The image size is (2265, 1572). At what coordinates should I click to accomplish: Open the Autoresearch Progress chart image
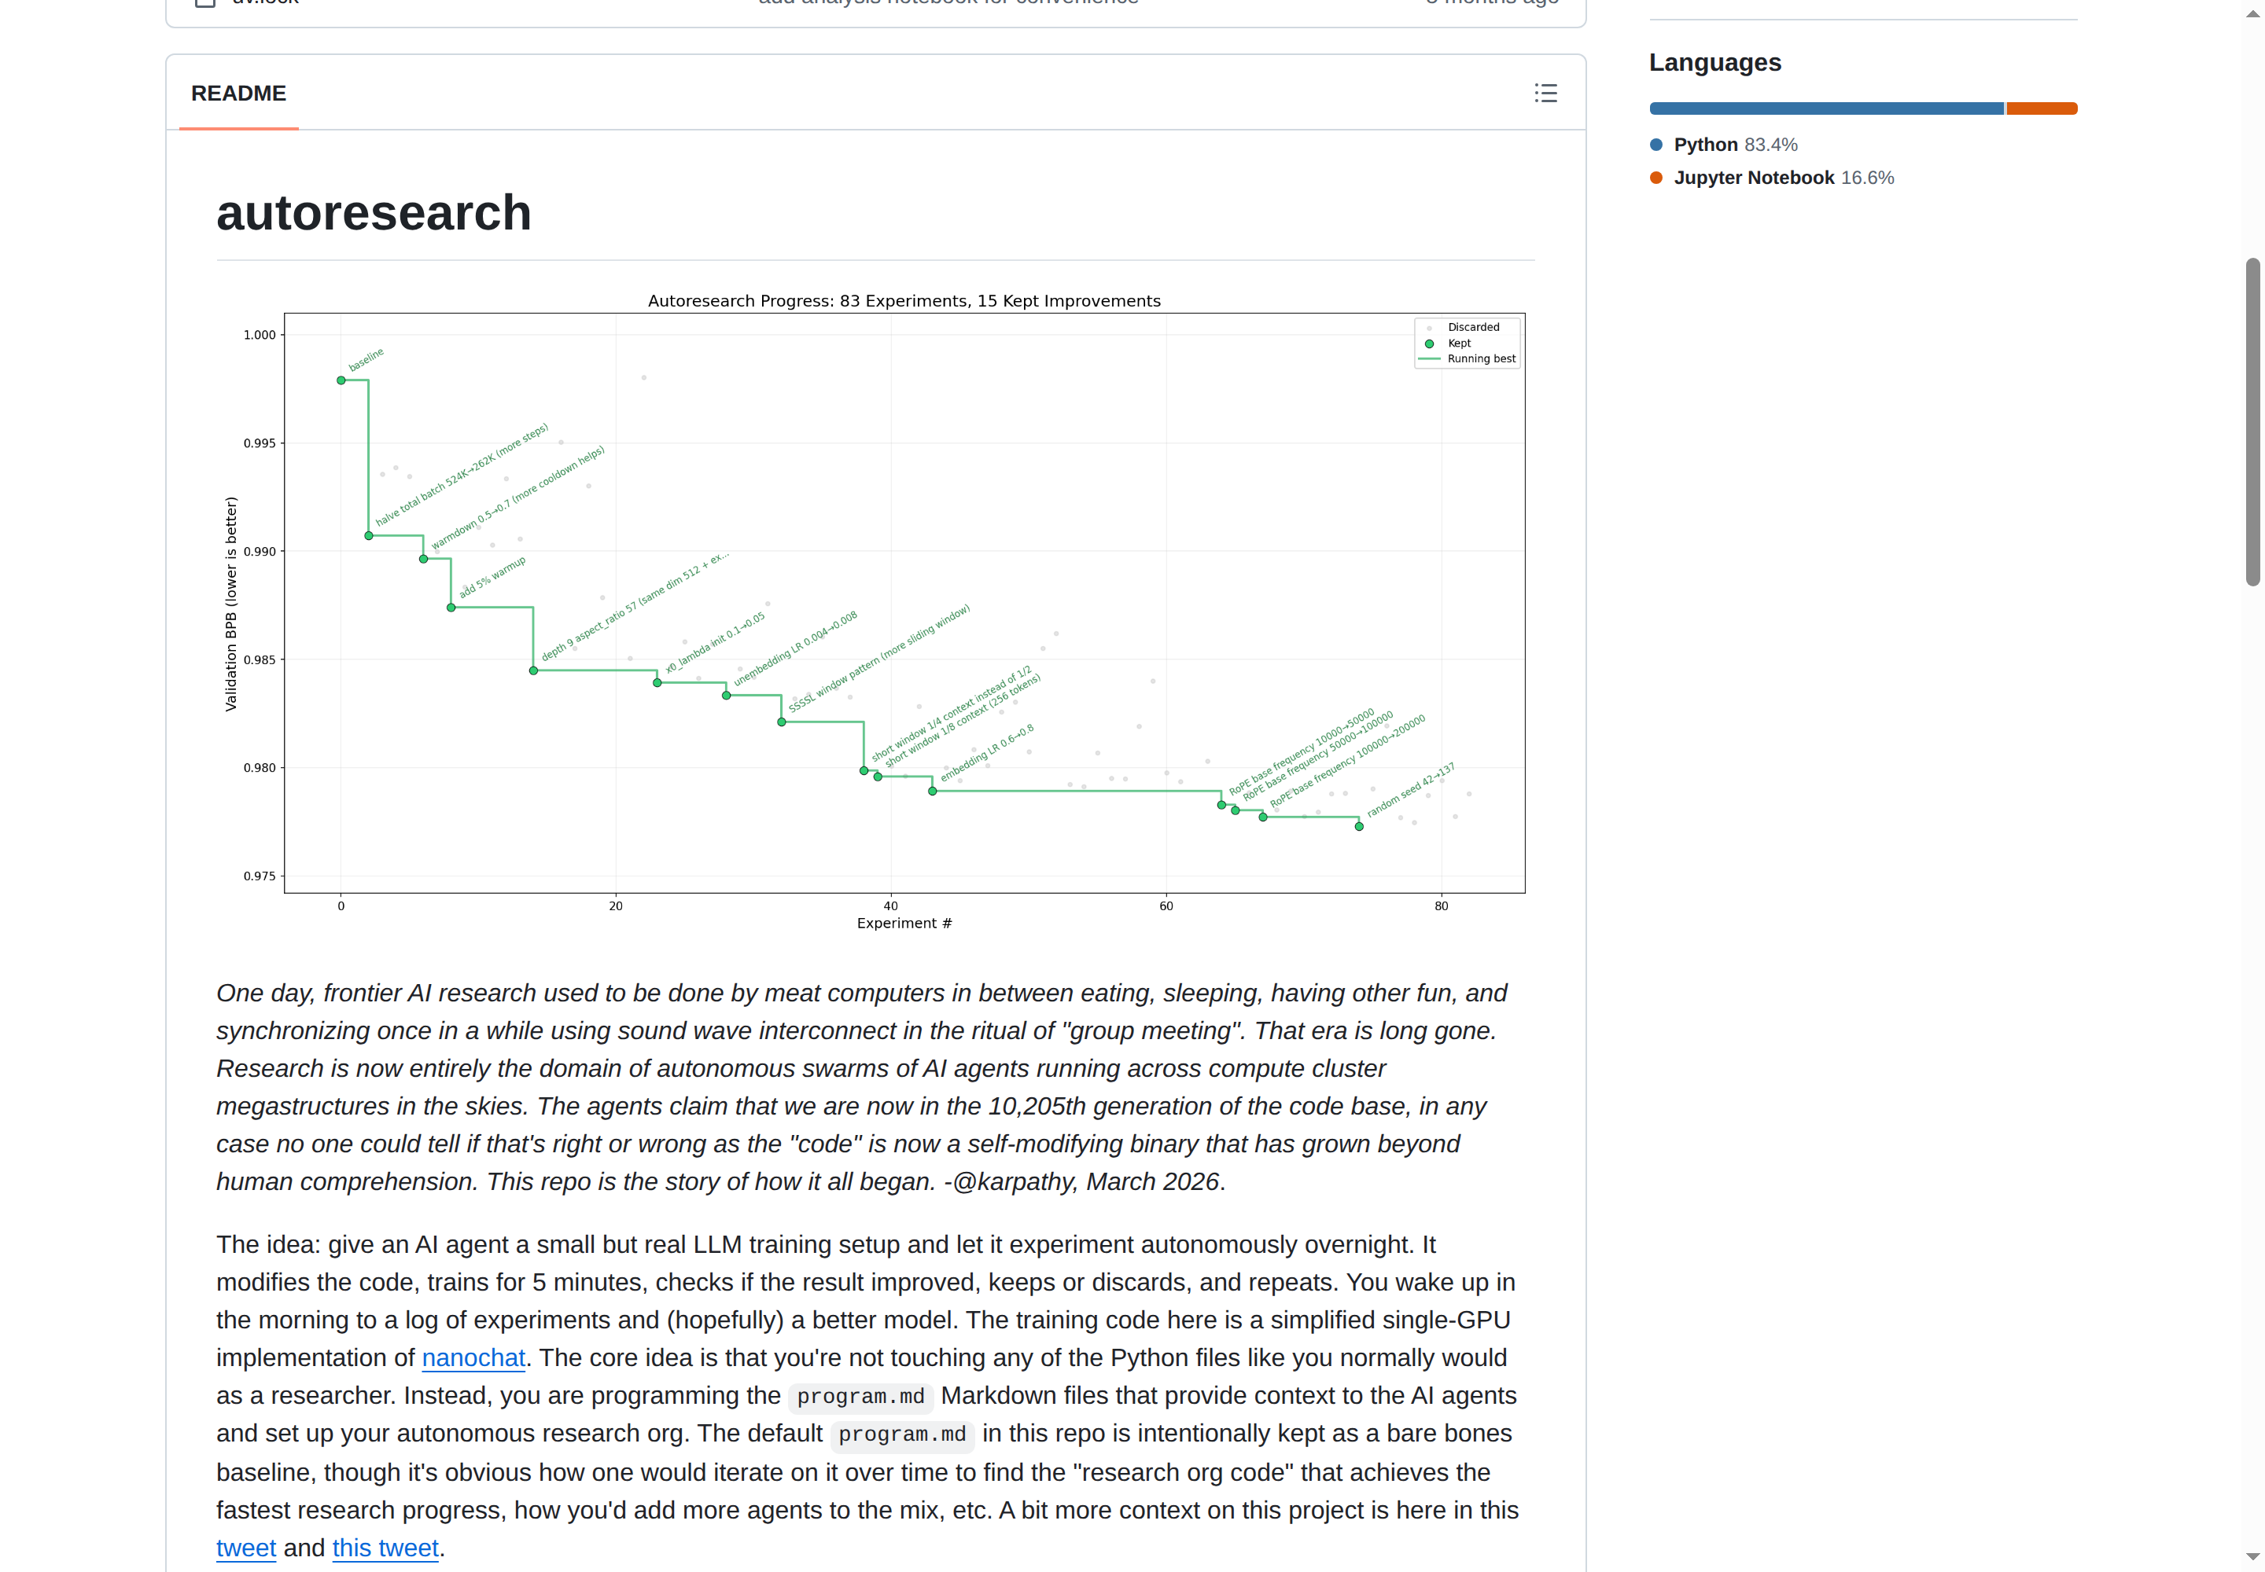click(x=875, y=611)
